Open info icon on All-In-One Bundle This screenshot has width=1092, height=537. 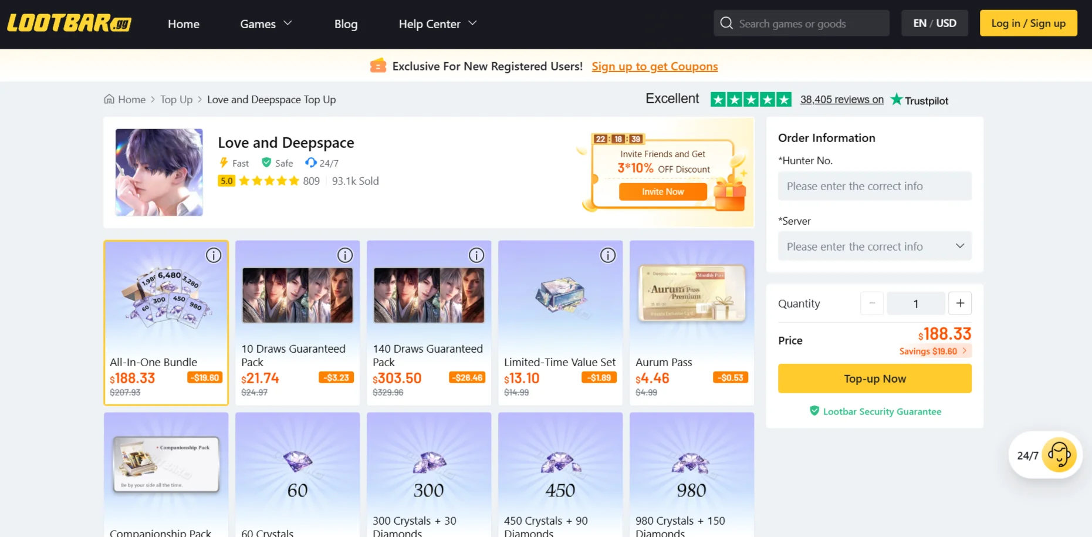tap(214, 255)
